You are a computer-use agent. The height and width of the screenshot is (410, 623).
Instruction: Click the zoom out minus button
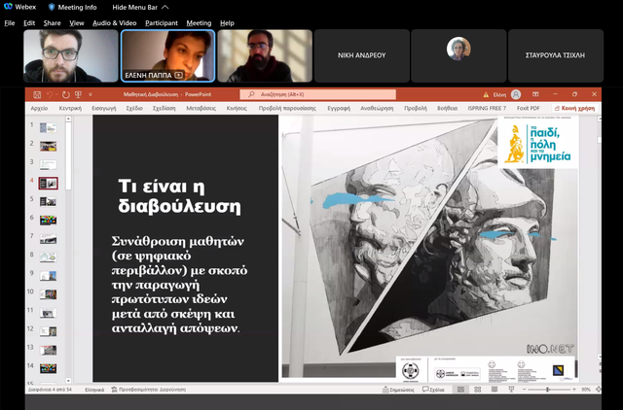tap(525, 390)
